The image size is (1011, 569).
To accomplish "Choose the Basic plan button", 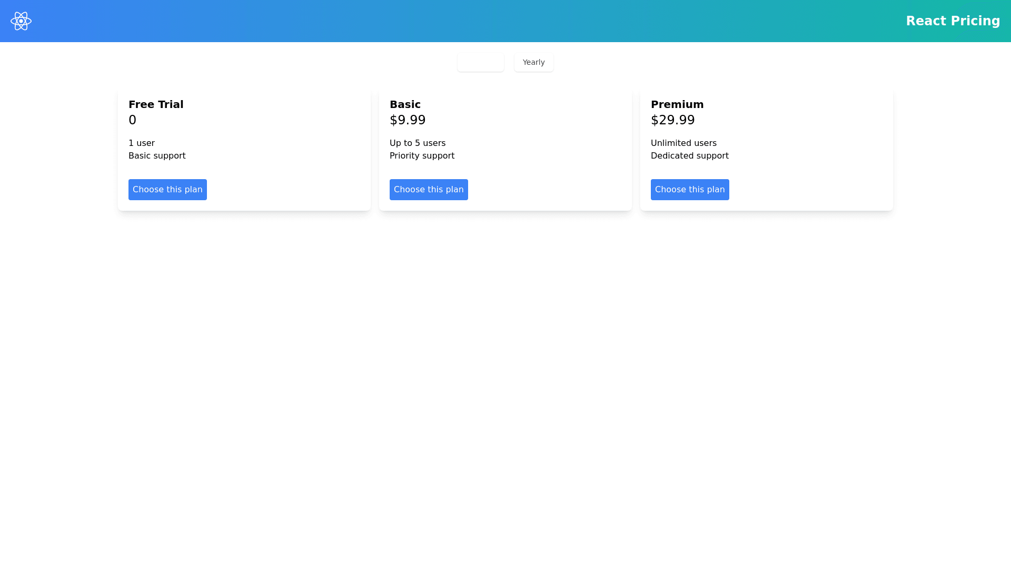I will click(429, 190).
